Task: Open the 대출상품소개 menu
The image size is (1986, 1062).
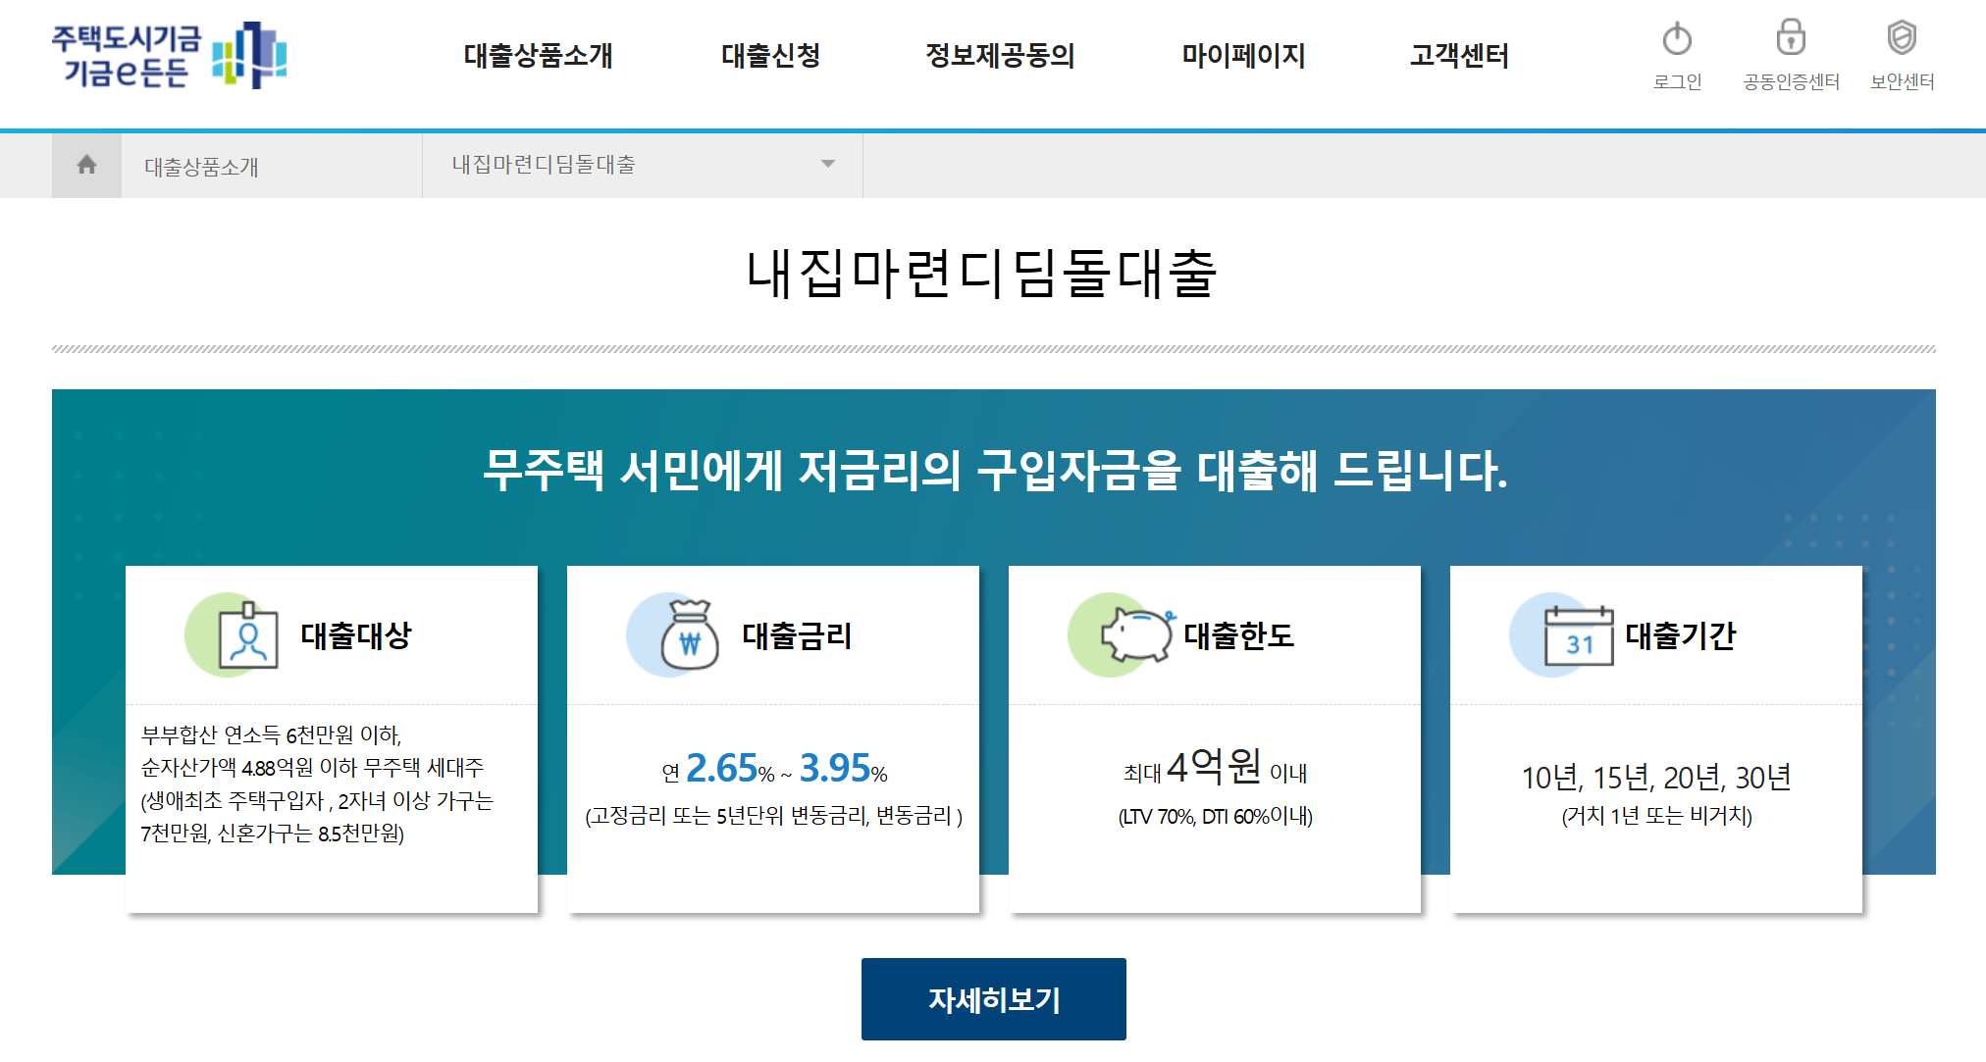Action: click(x=538, y=57)
